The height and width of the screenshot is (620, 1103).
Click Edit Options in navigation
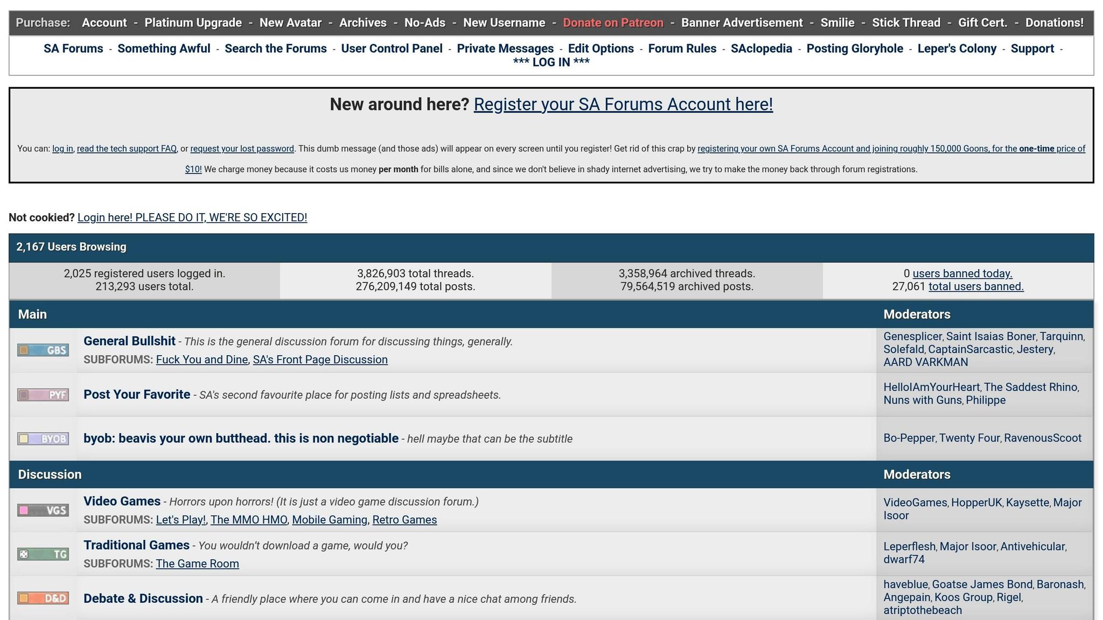pyautogui.click(x=601, y=48)
